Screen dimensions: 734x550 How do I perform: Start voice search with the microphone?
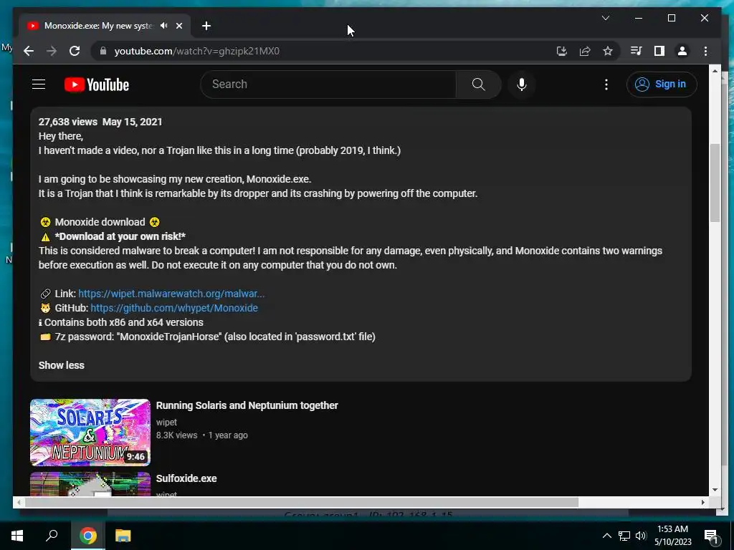click(x=522, y=85)
